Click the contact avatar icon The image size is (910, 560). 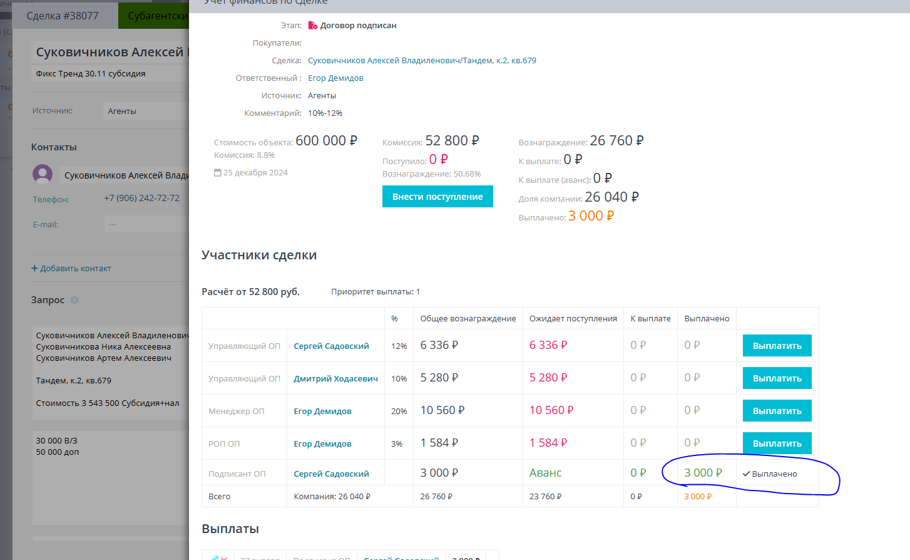tap(43, 174)
